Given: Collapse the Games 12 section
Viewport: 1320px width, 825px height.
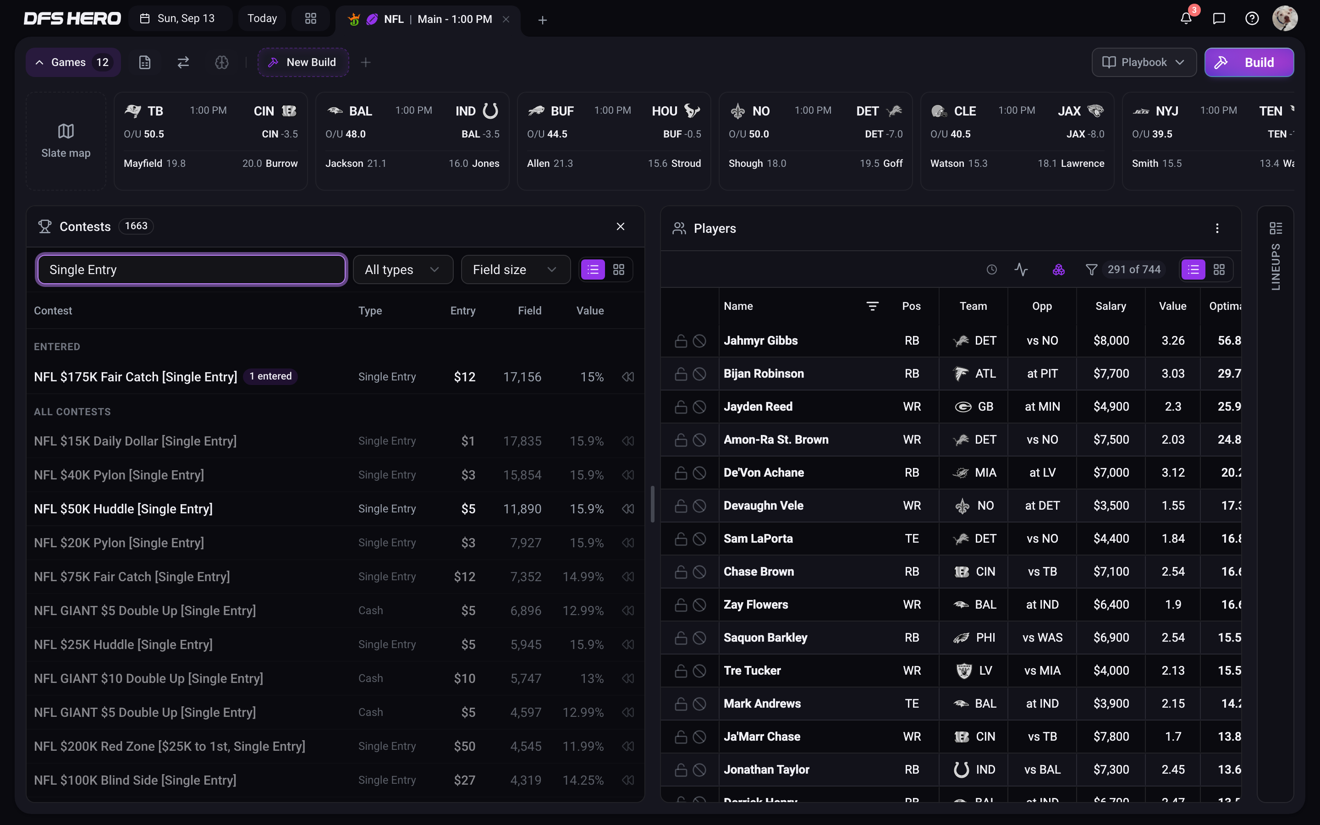Looking at the screenshot, I should tap(73, 62).
